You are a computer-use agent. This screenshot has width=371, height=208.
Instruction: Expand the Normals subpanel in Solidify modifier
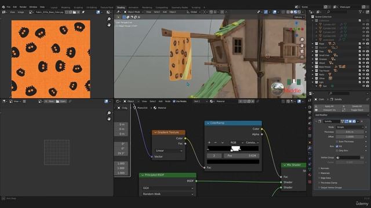point(325,168)
